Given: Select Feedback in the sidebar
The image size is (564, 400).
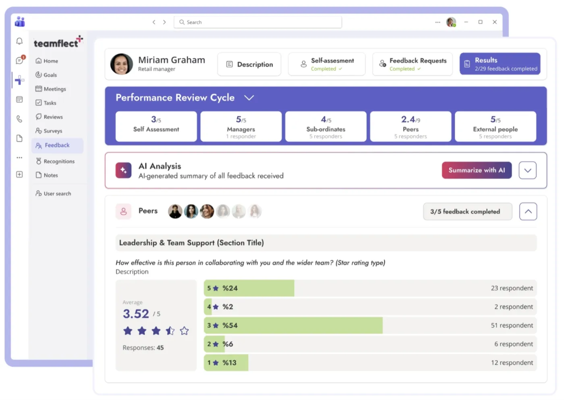Looking at the screenshot, I should 58,145.
